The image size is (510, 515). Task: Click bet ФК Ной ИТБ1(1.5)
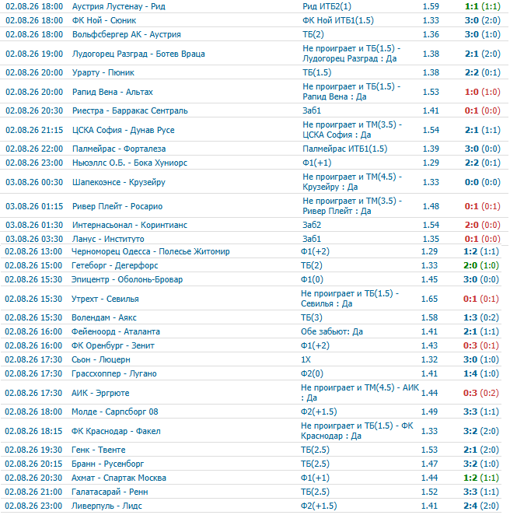[x=338, y=20]
